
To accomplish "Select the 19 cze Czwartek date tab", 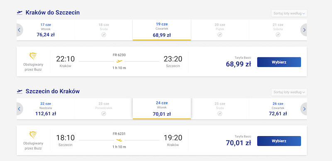I will point(162,30).
